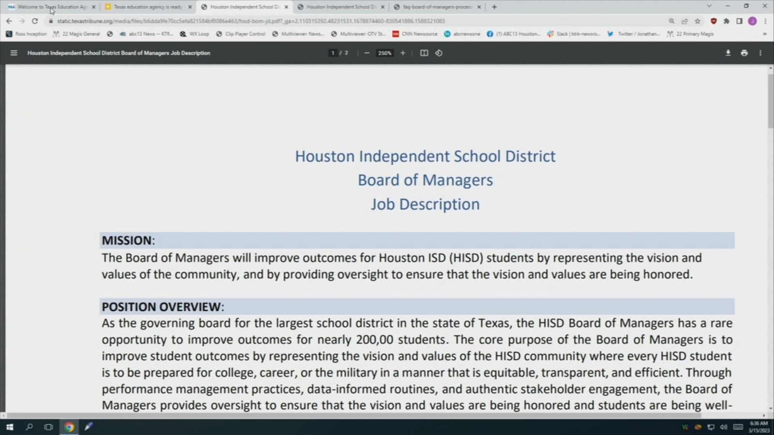This screenshot has width=774, height=435.
Task: Rotate the PDF page
Action: [x=438, y=53]
